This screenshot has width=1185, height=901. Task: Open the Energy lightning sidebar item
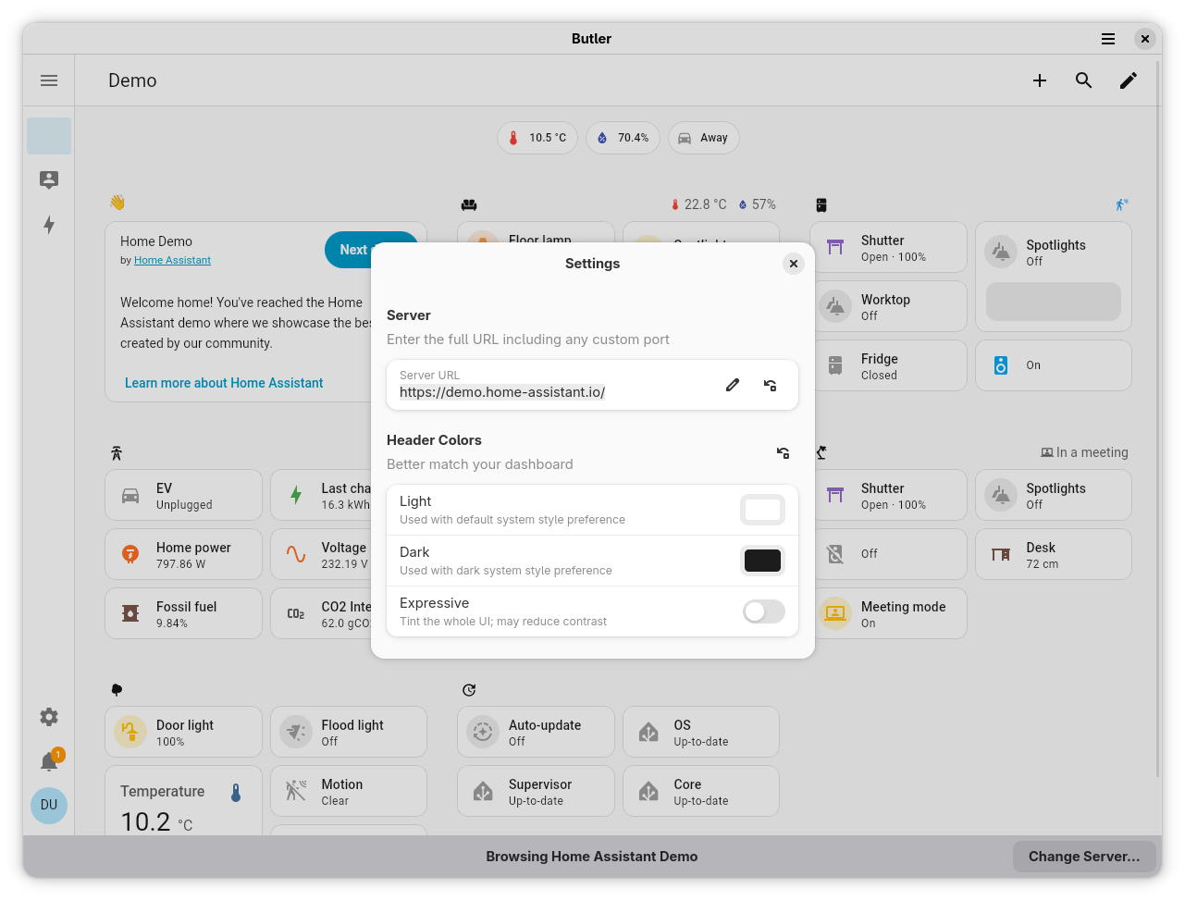49,225
